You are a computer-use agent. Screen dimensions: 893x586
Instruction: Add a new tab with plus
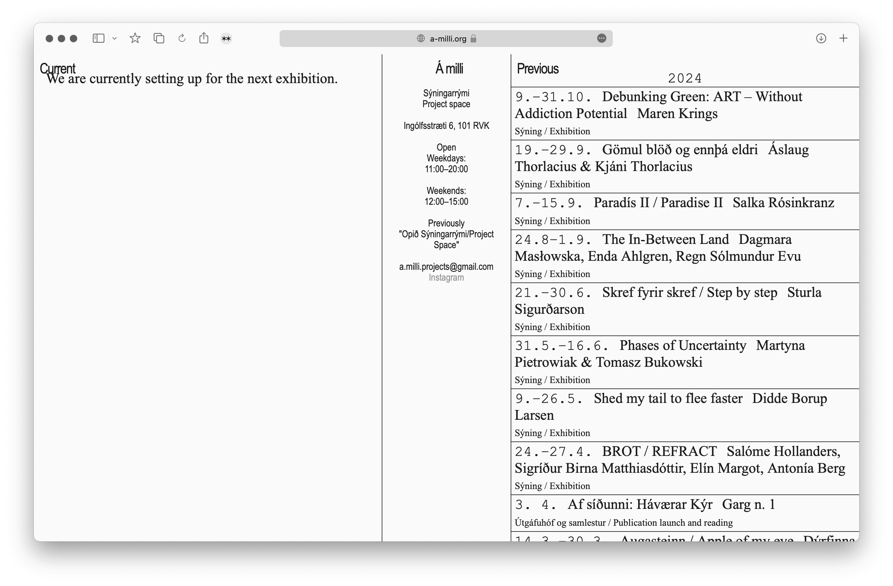click(x=843, y=38)
